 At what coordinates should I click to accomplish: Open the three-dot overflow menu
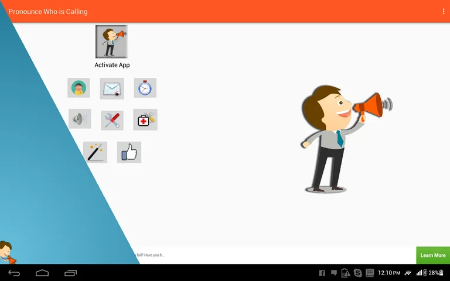pyautogui.click(x=444, y=12)
